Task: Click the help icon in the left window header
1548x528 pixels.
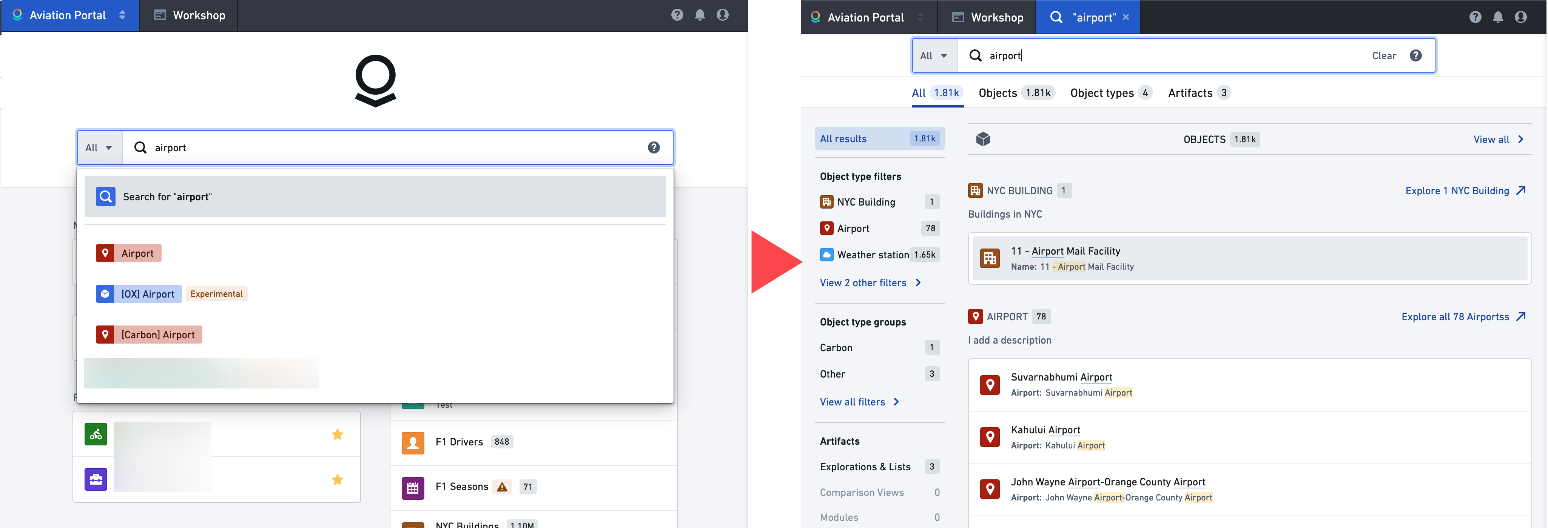Action: (x=677, y=15)
